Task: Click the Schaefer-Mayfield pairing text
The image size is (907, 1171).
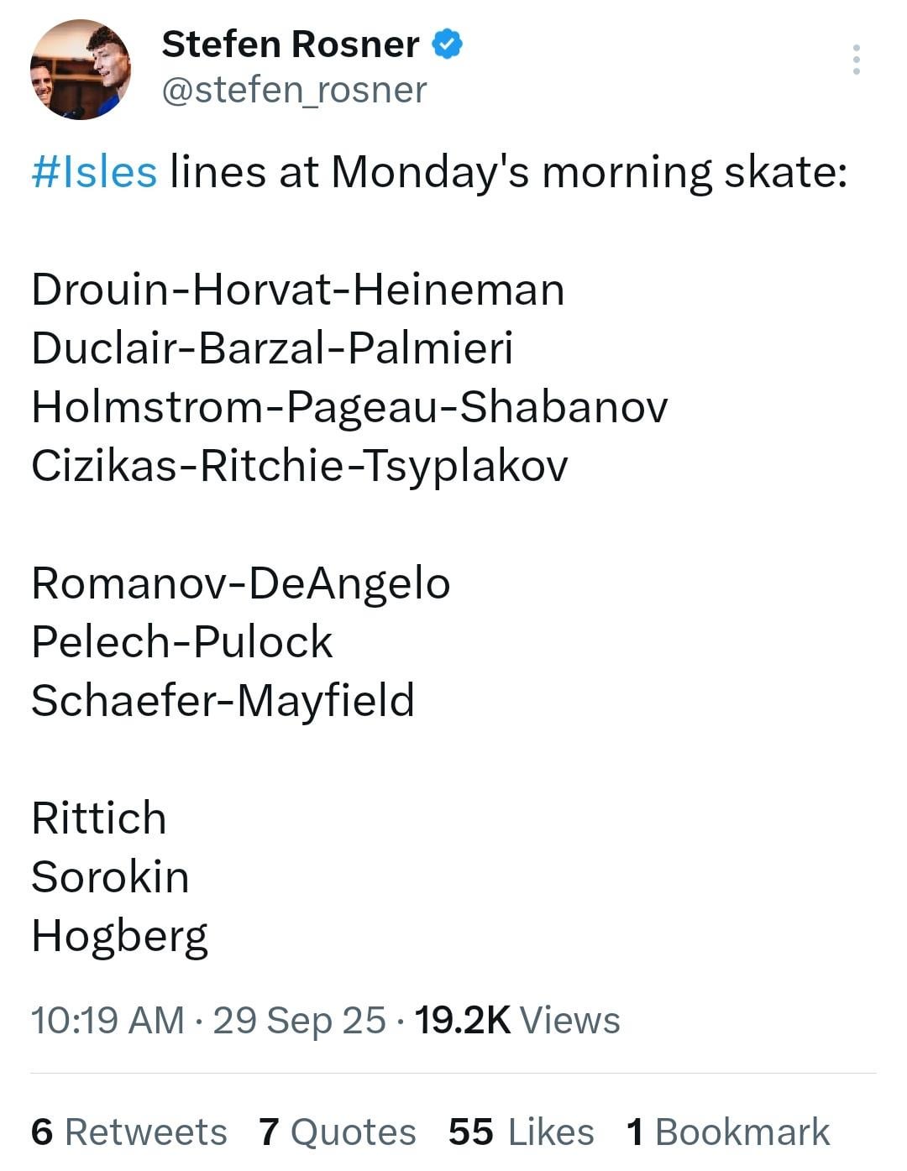Action: pyautogui.click(x=223, y=701)
